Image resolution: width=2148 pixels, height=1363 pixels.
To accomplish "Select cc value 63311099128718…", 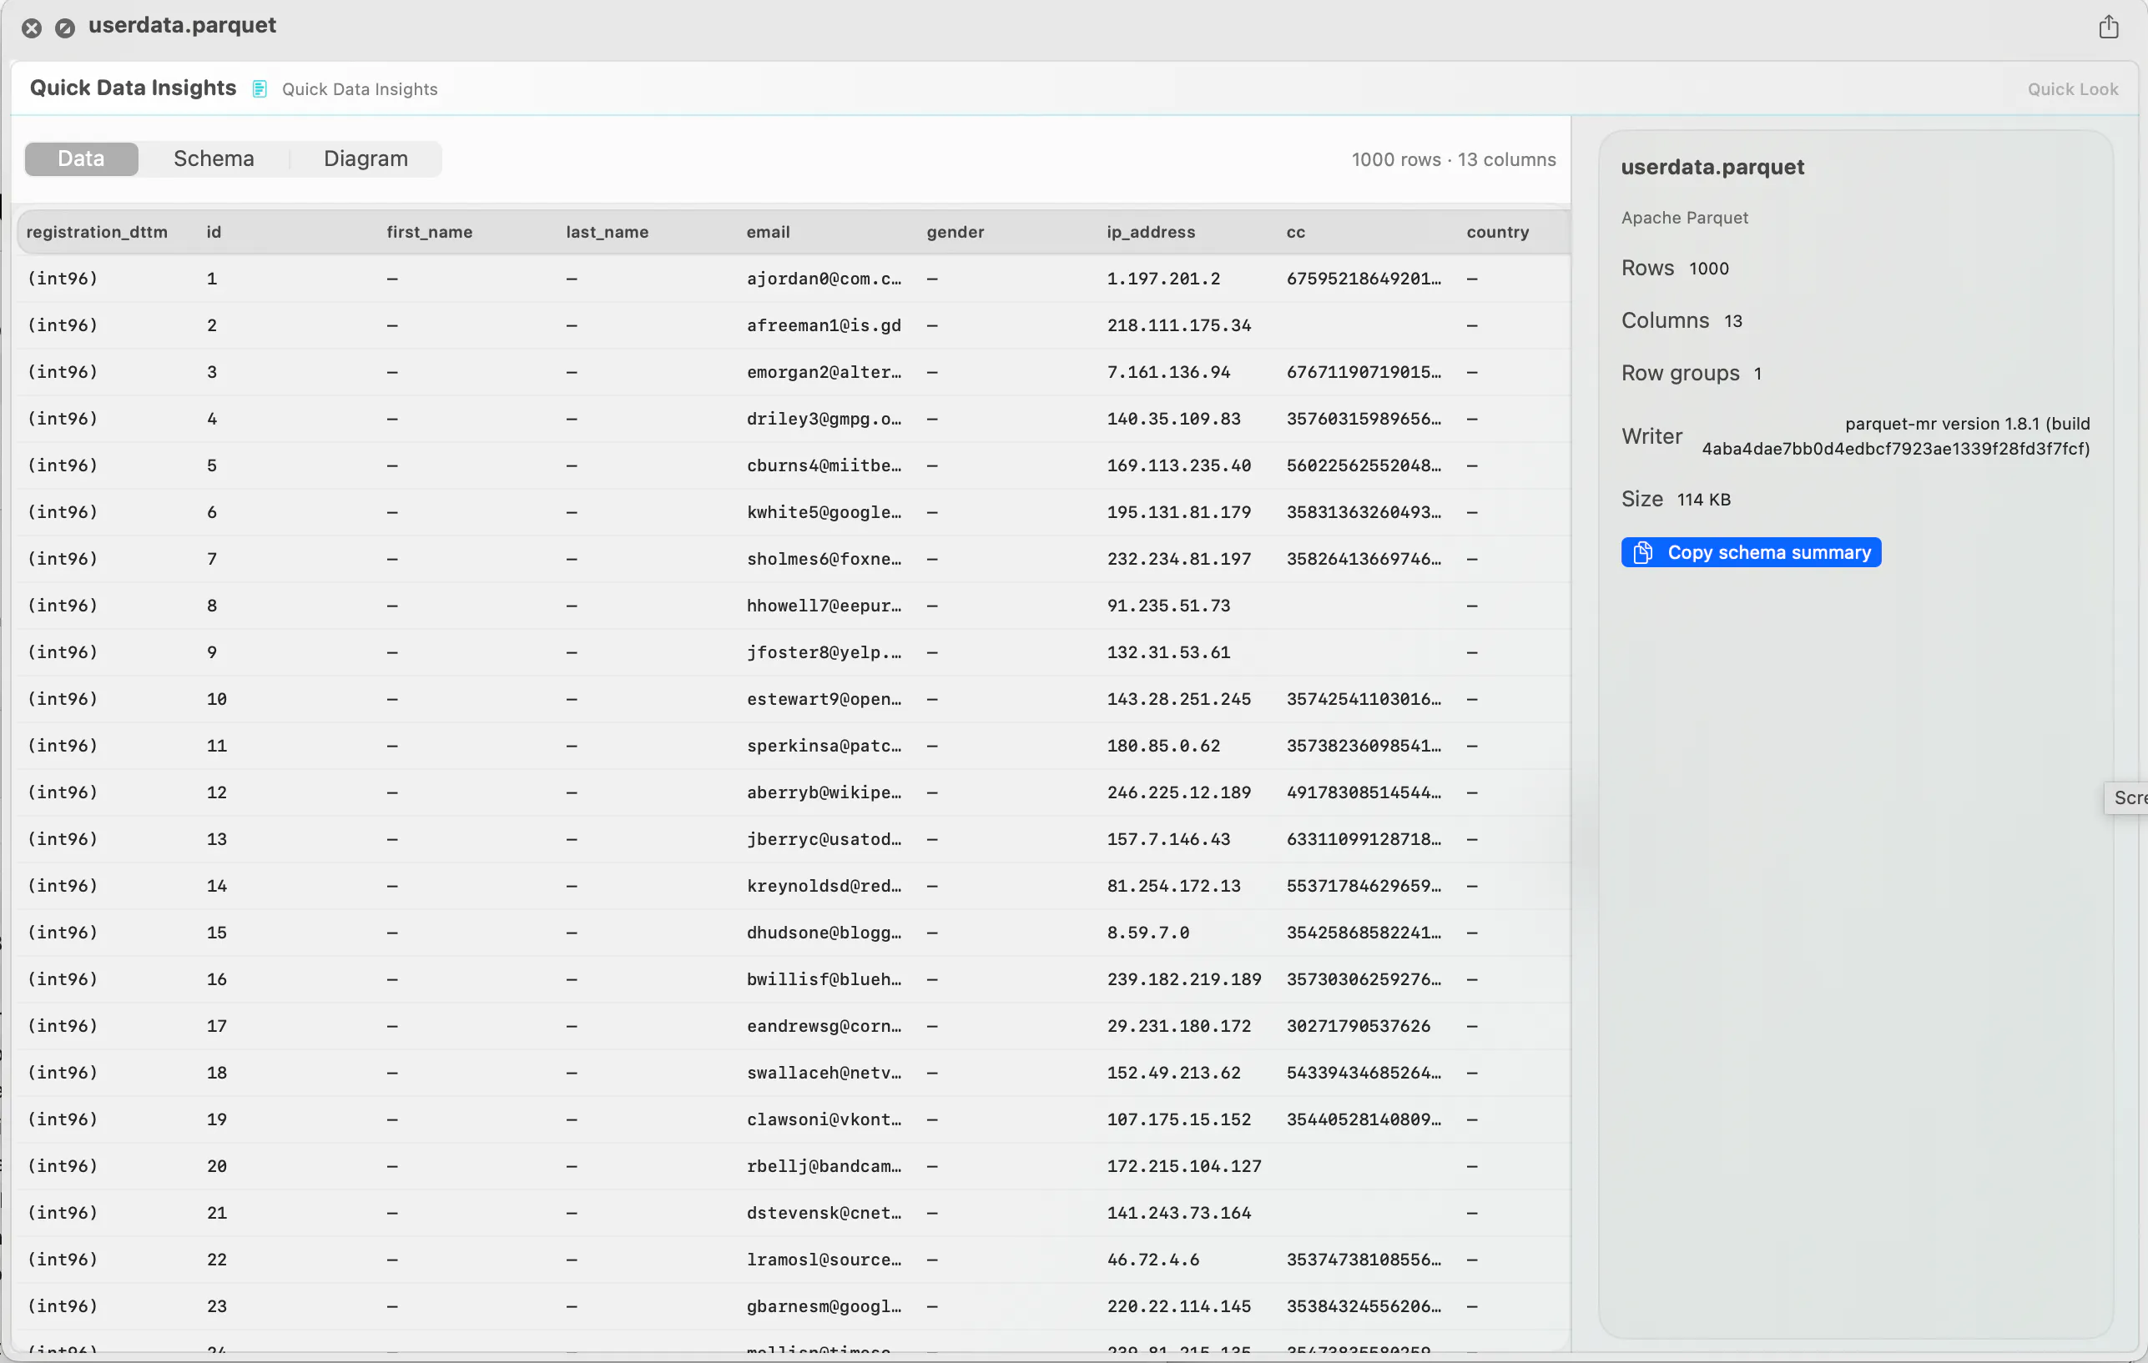I will tap(1364, 839).
